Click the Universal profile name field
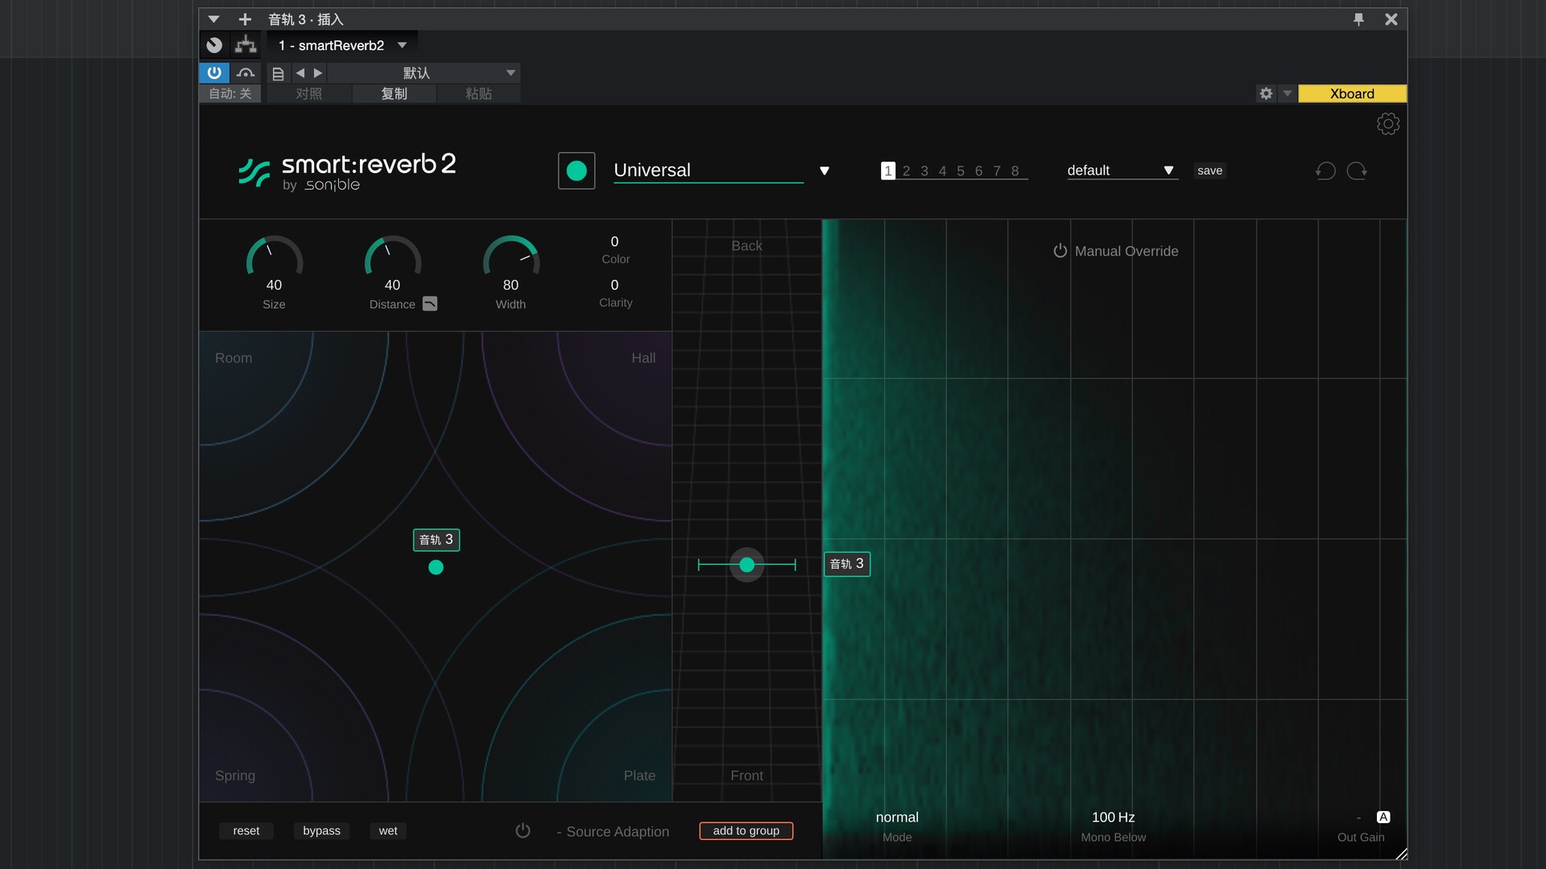 [709, 171]
